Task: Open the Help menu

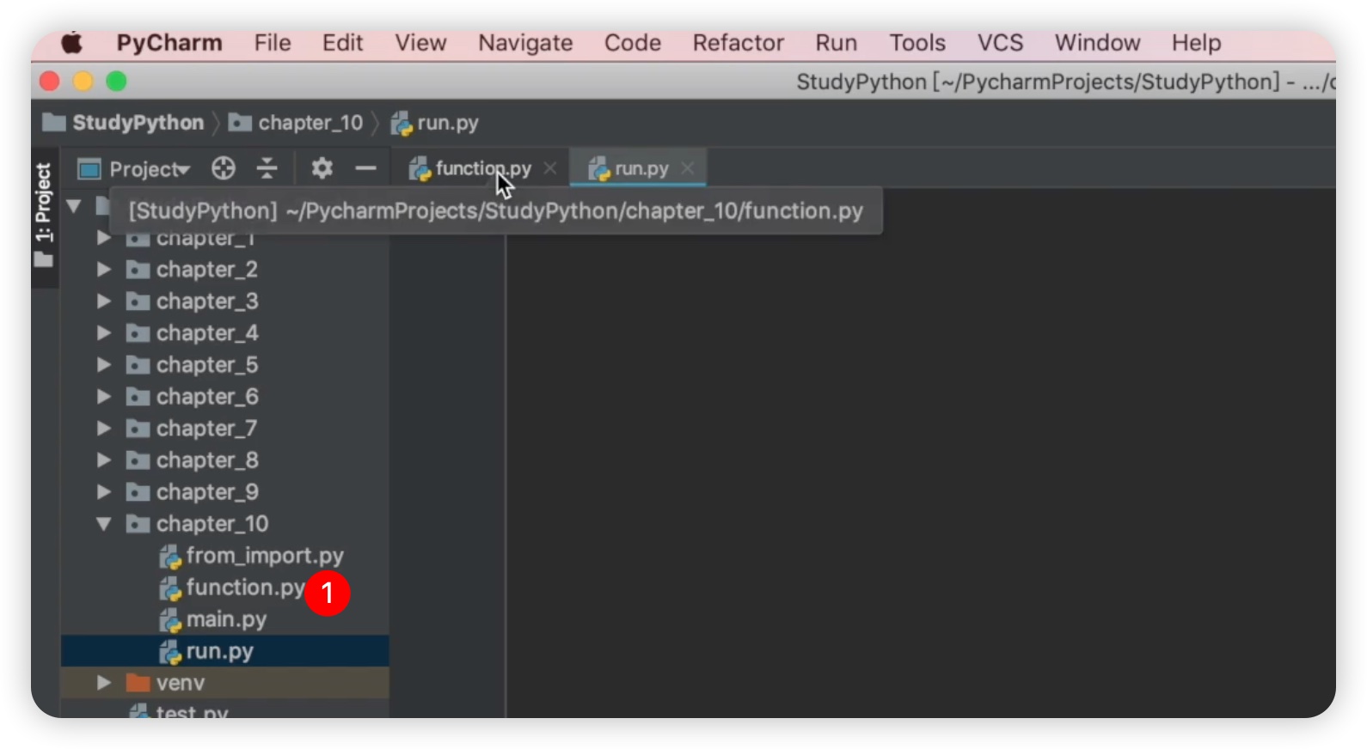Action: [x=1196, y=43]
